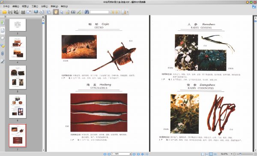Open the Comments panel in sidebar
This screenshot has height=156, width=257.
click(3, 46)
